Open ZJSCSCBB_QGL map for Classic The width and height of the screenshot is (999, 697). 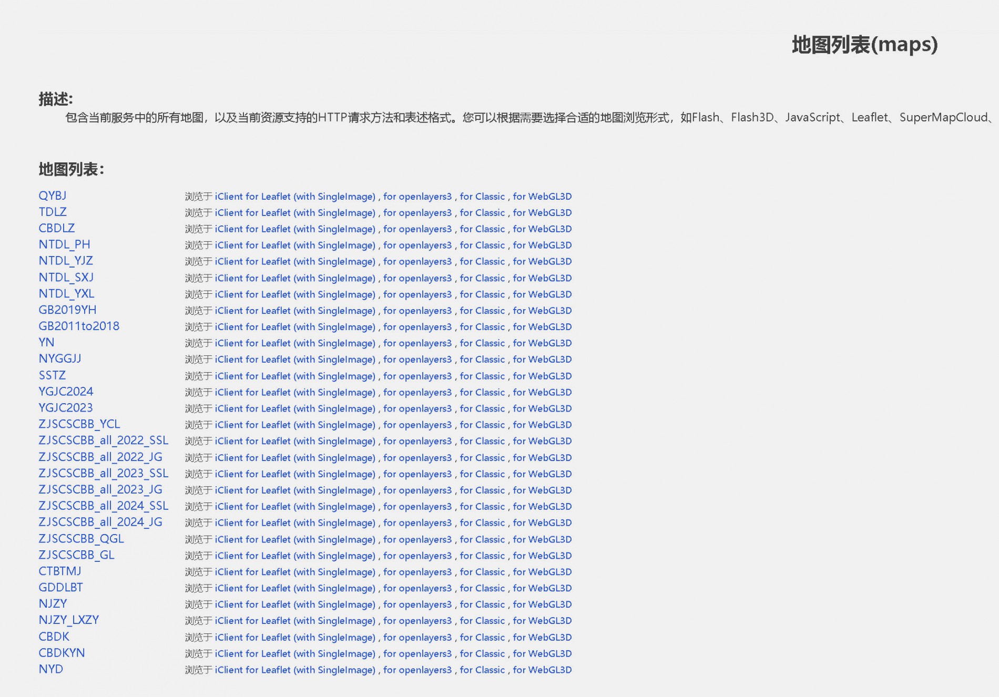(x=482, y=539)
